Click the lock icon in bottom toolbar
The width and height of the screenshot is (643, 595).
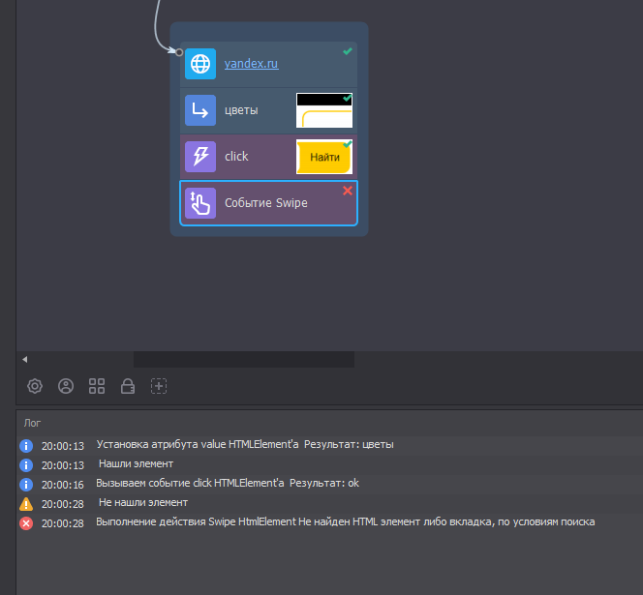128,386
